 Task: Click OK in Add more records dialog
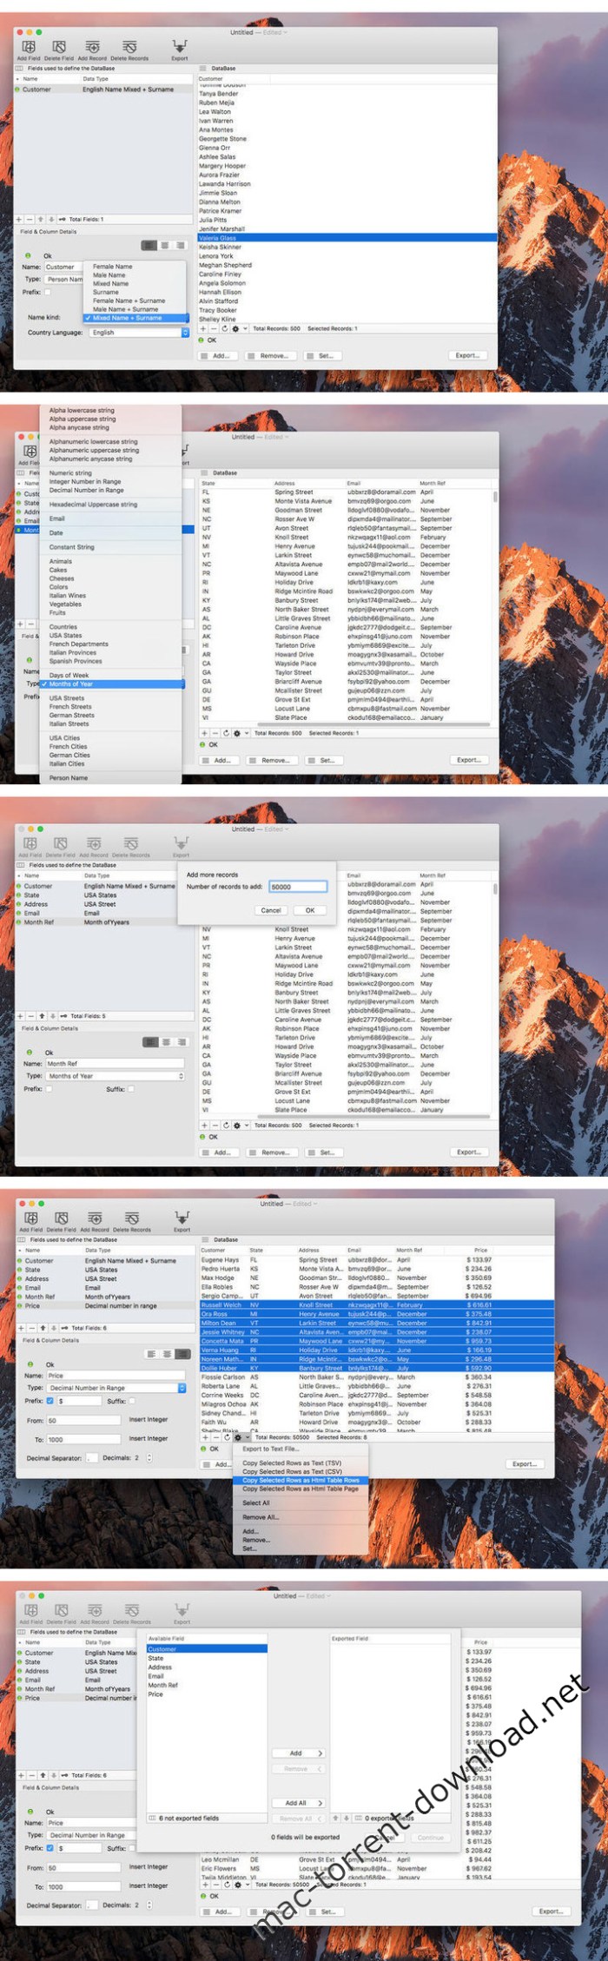coord(309,910)
